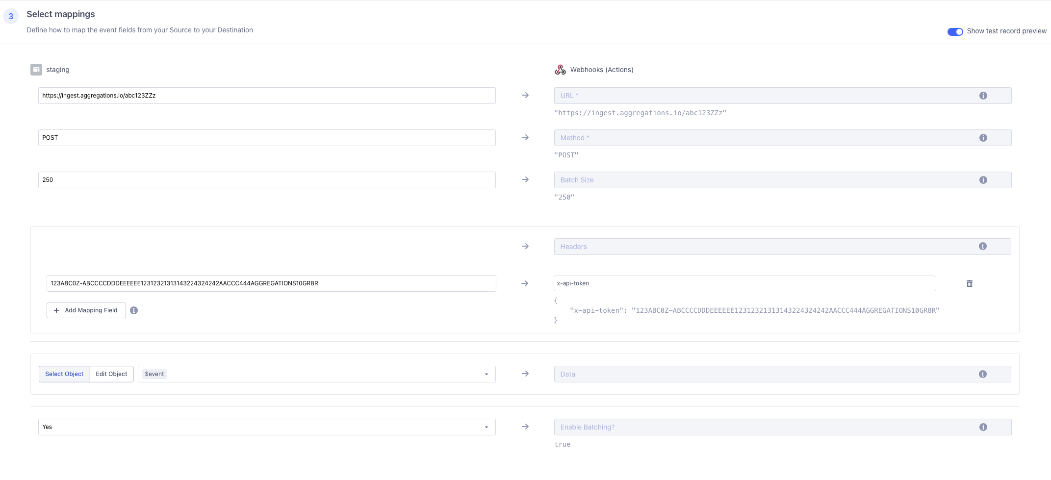Click the x-api-token header name field
Screen dimensions: 1051x480
[x=744, y=283]
